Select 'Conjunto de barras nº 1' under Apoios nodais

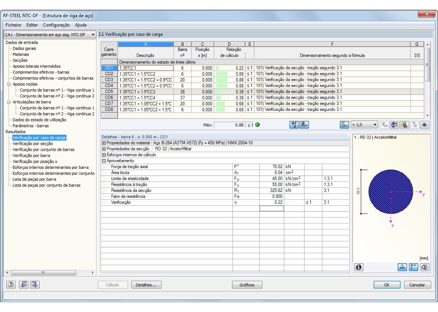coord(57,90)
